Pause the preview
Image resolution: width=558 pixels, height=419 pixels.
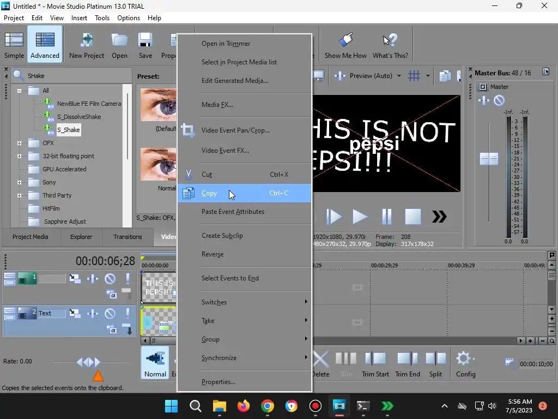point(386,217)
